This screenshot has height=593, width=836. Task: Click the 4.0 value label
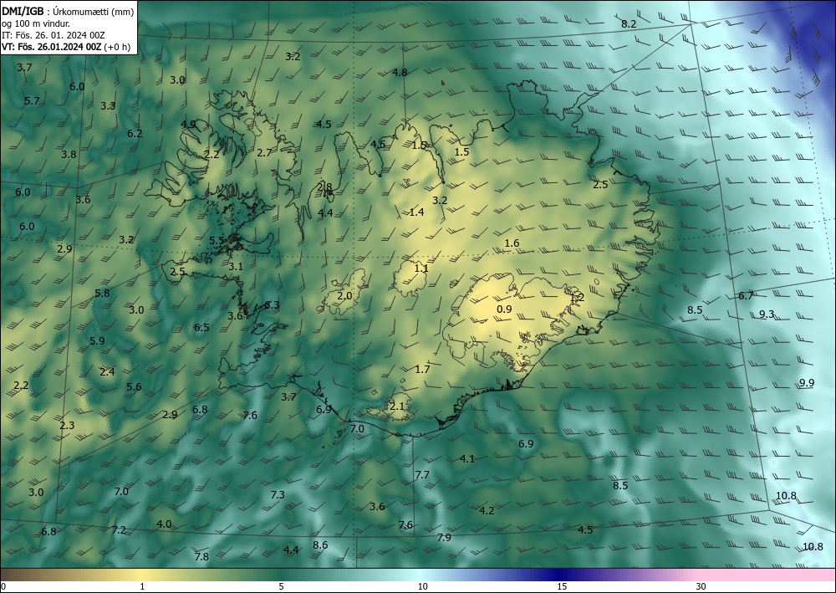click(x=164, y=524)
